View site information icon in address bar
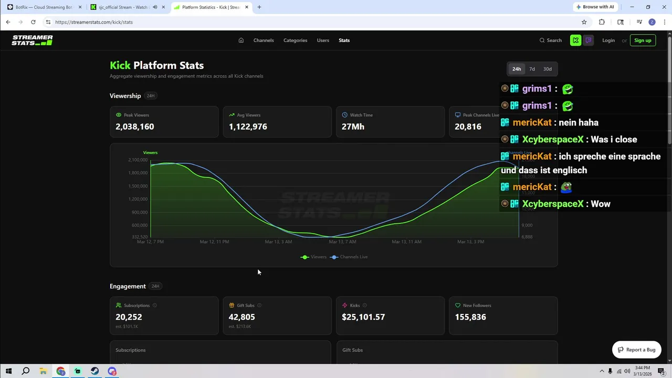672x378 pixels. click(48, 22)
